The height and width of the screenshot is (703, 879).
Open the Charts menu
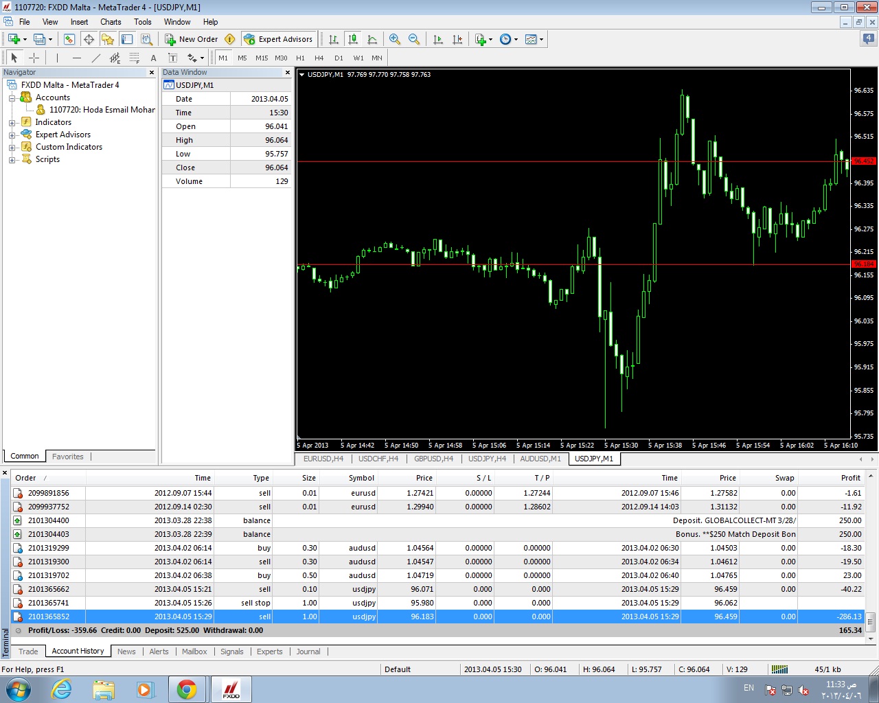coord(111,22)
